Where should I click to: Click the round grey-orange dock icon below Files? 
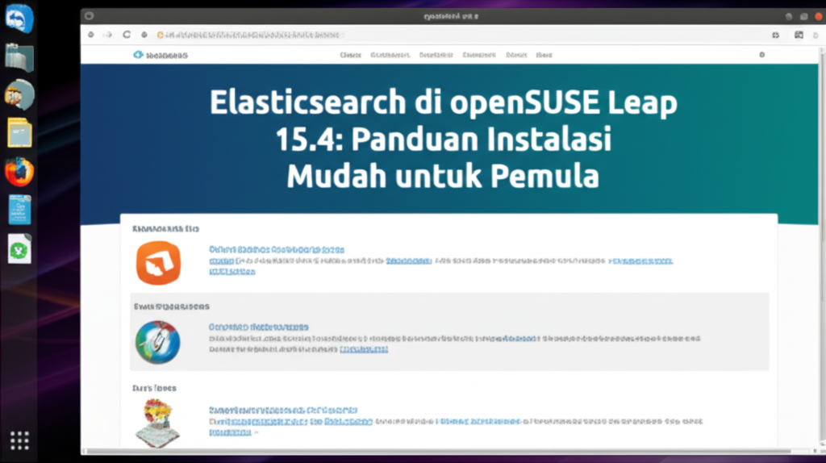[19, 95]
